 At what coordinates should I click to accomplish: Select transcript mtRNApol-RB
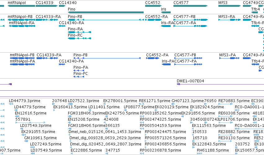[20, 17]
